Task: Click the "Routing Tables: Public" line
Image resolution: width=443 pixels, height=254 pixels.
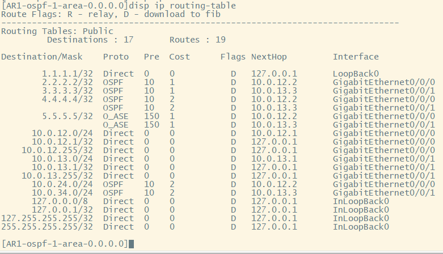Action: tap(57, 31)
